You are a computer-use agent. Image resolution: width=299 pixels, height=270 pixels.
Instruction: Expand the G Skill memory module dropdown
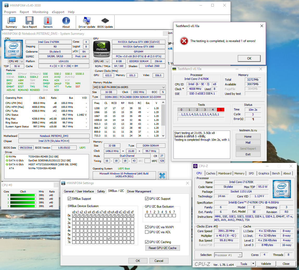click(x=129, y=87)
